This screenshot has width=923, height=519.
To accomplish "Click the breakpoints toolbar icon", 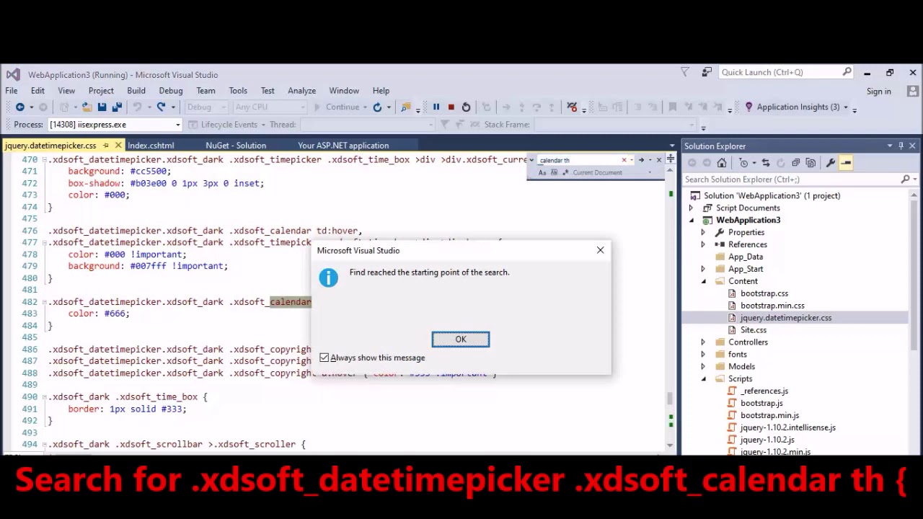I will (x=572, y=107).
